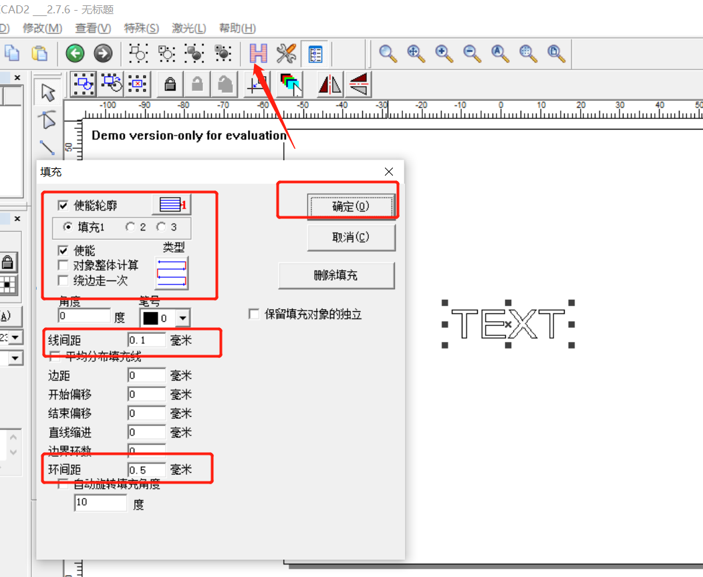Open the 查看(V) menu
This screenshot has width=703, height=577.
click(93, 28)
